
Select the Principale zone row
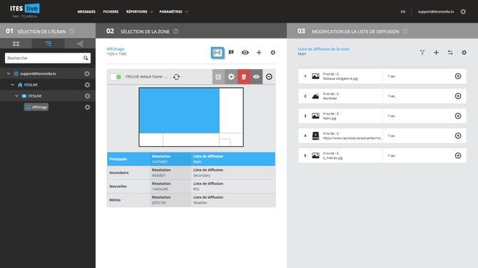pyautogui.click(x=191, y=159)
